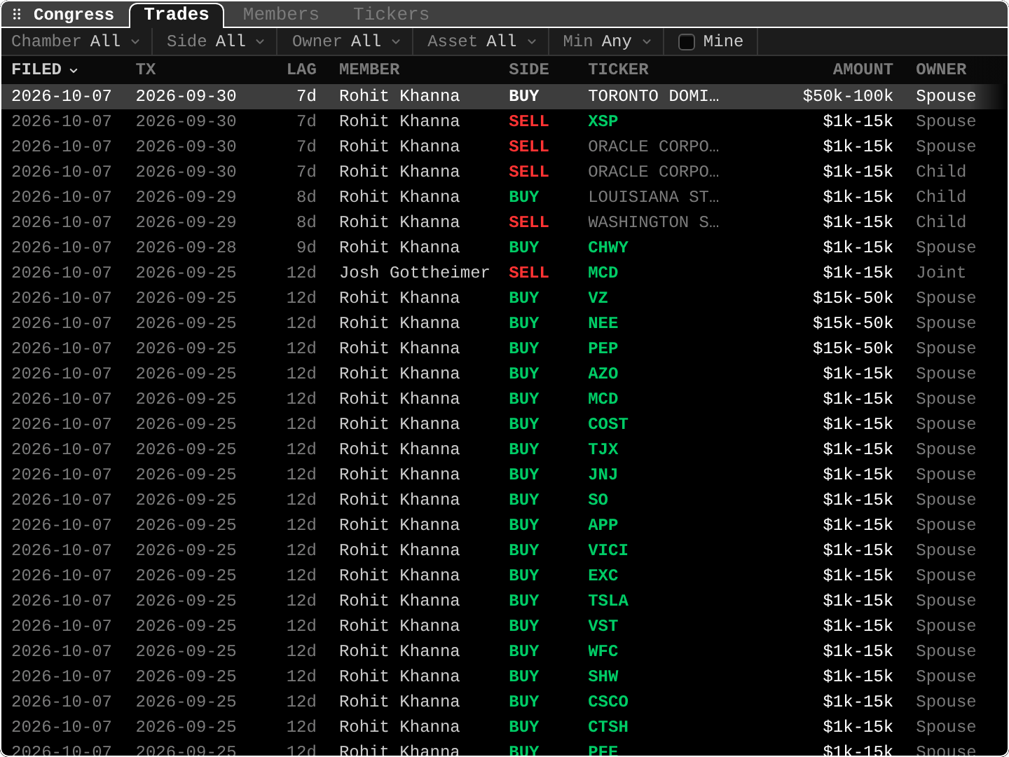Open the WFC ticker link
This screenshot has width=1009, height=757.
tap(603, 651)
